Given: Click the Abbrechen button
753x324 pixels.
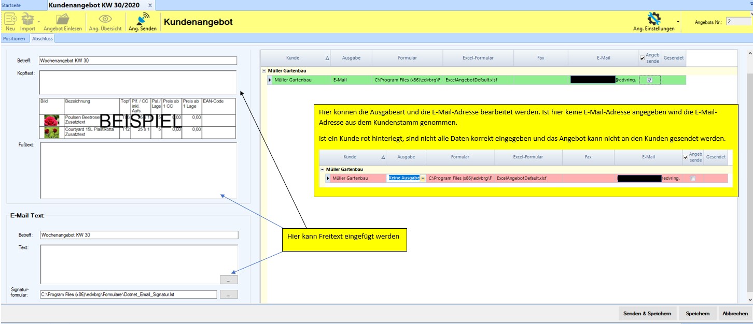Looking at the screenshot, I should [x=735, y=313].
